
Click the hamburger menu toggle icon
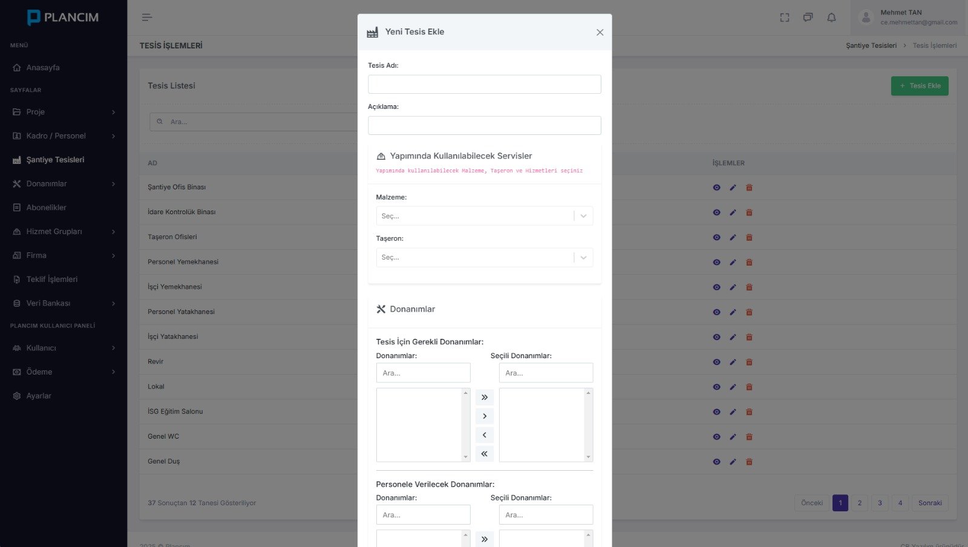click(147, 18)
